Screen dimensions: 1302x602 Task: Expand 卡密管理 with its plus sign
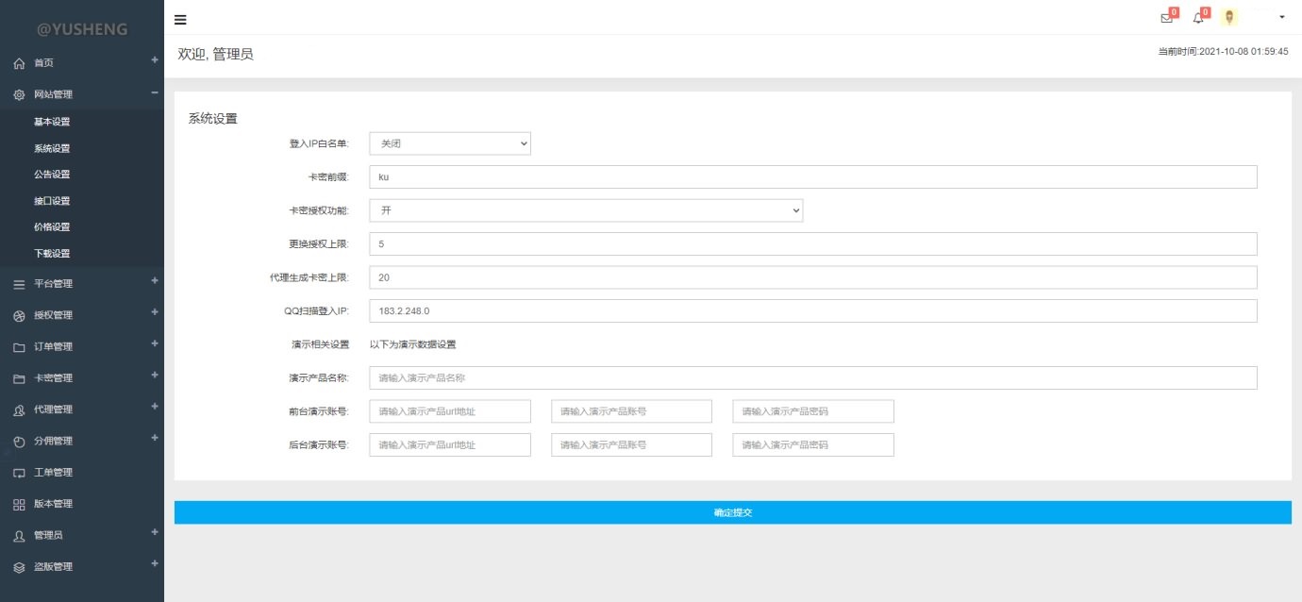(x=155, y=375)
